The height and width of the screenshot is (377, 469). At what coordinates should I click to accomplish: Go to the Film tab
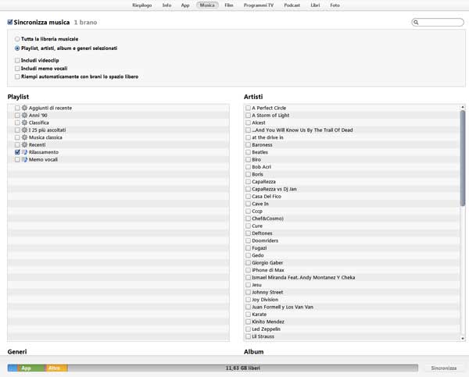tap(229, 5)
